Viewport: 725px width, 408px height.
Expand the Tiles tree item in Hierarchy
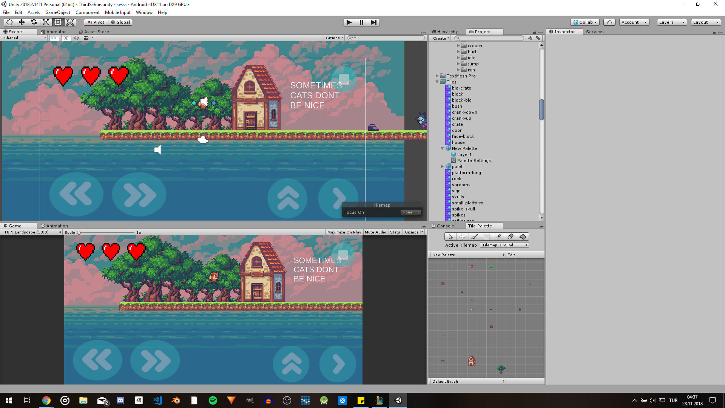pos(437,82)
